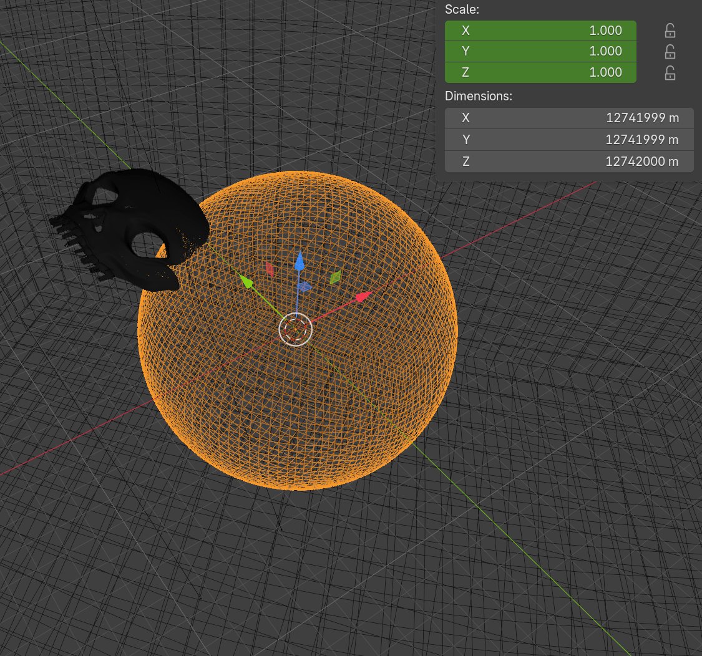The width and height of the screenshot is (702, 656).
Task: Click the Scale: label
Action: [x=462, y=9]
